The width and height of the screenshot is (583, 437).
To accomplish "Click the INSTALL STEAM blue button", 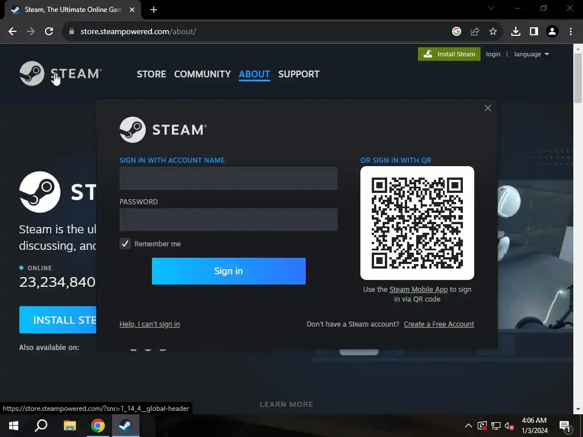I will click(58, 320).
